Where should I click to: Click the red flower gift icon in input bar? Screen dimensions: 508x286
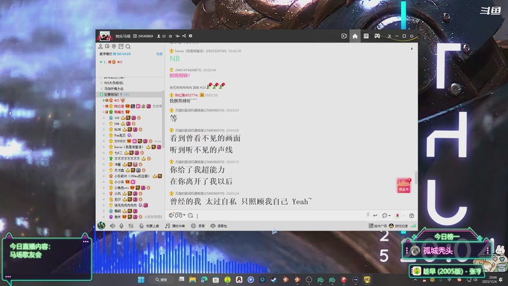tap(398, 215)
